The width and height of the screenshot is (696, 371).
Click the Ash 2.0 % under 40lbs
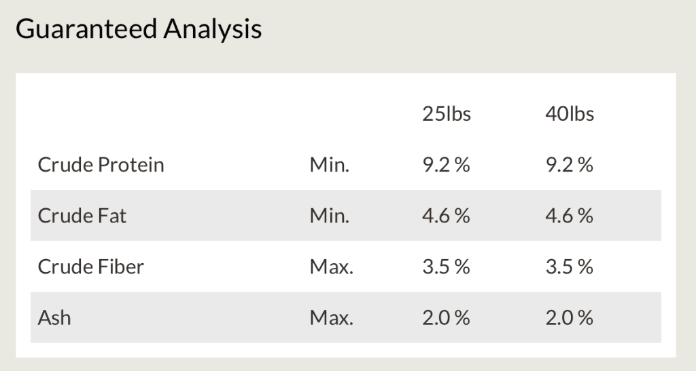coord(570,317)
